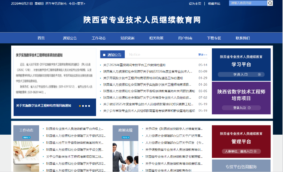Click the 管理平台 card title

click(241, 141)
